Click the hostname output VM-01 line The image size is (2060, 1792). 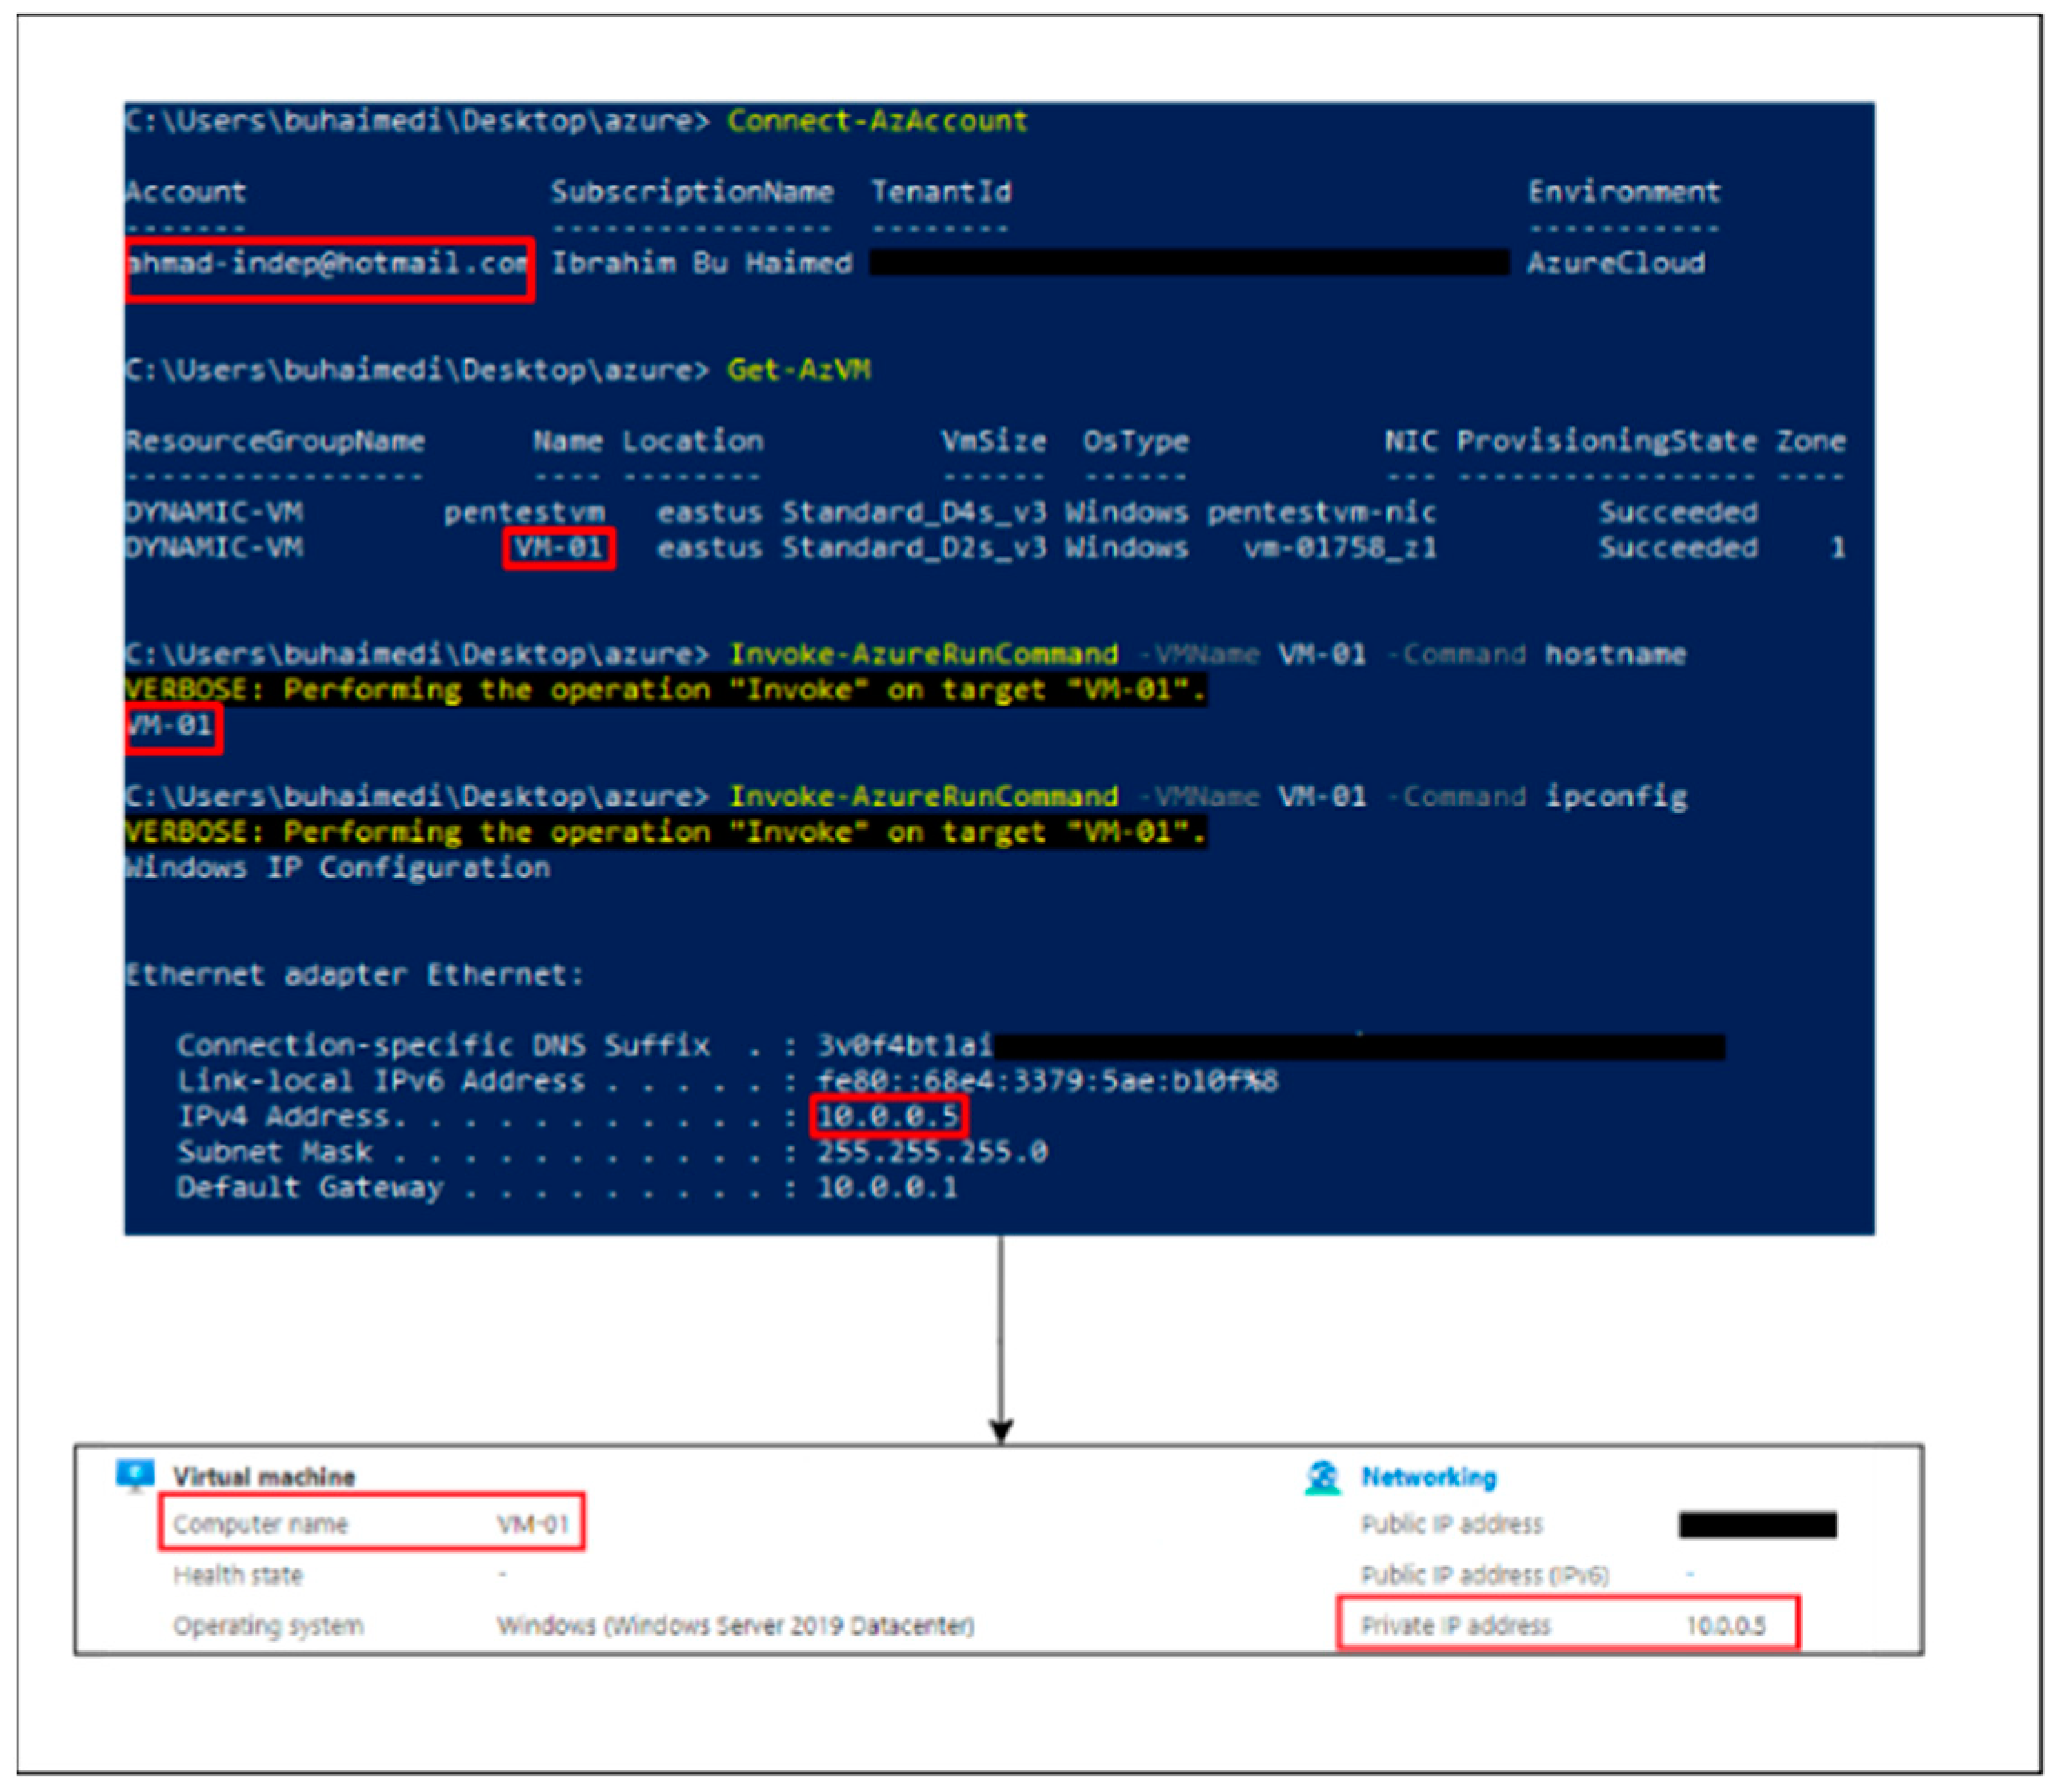point(171,725)
